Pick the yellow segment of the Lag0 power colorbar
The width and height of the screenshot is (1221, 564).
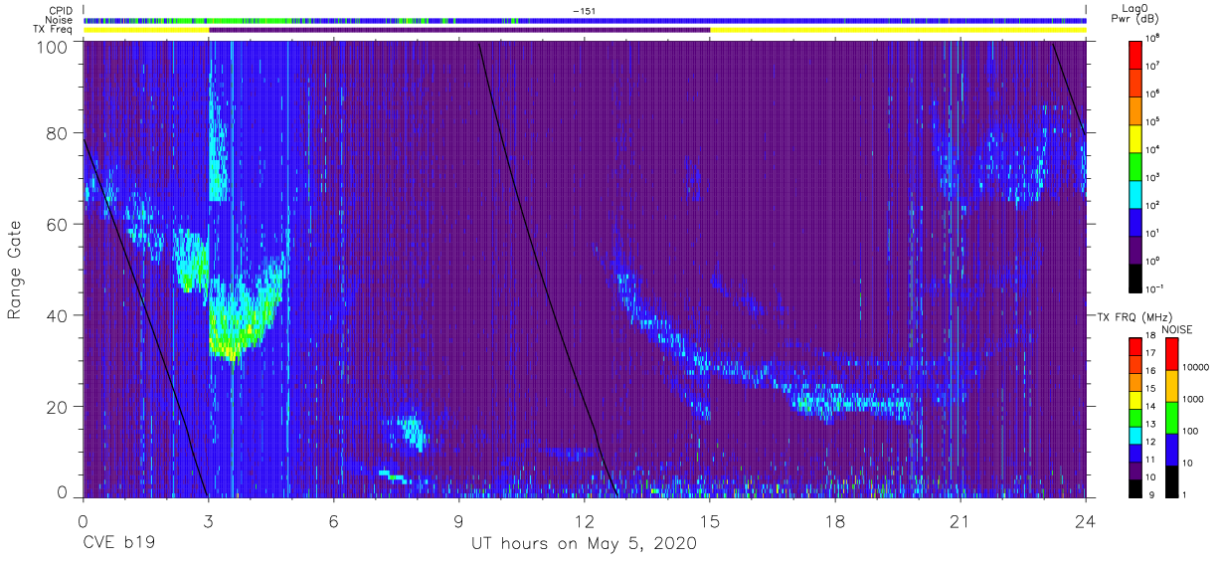(x=1135, y=138)
